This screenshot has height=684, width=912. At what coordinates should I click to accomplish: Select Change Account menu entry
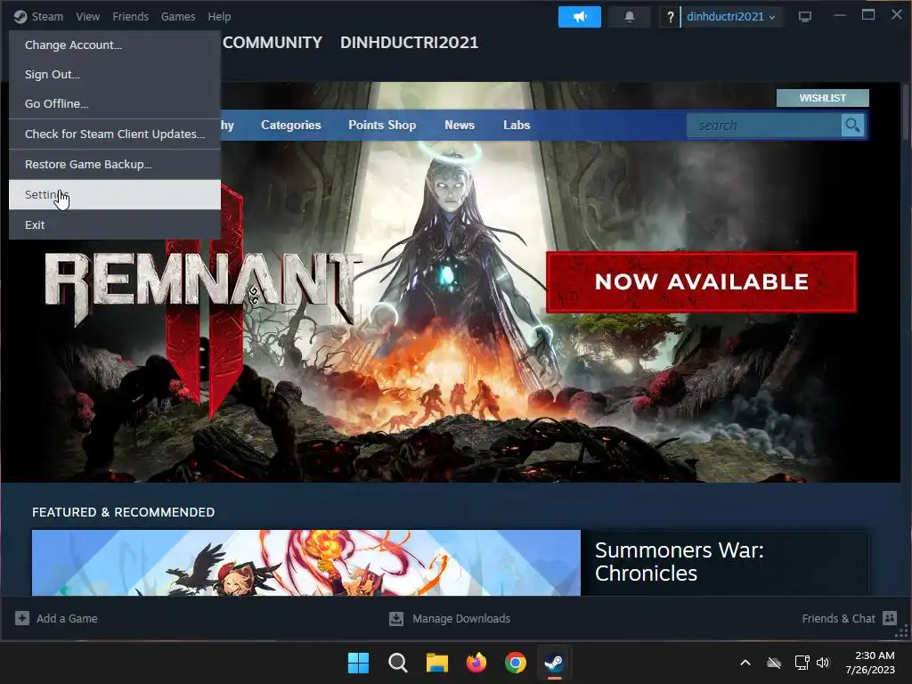(x=115, y=45)
